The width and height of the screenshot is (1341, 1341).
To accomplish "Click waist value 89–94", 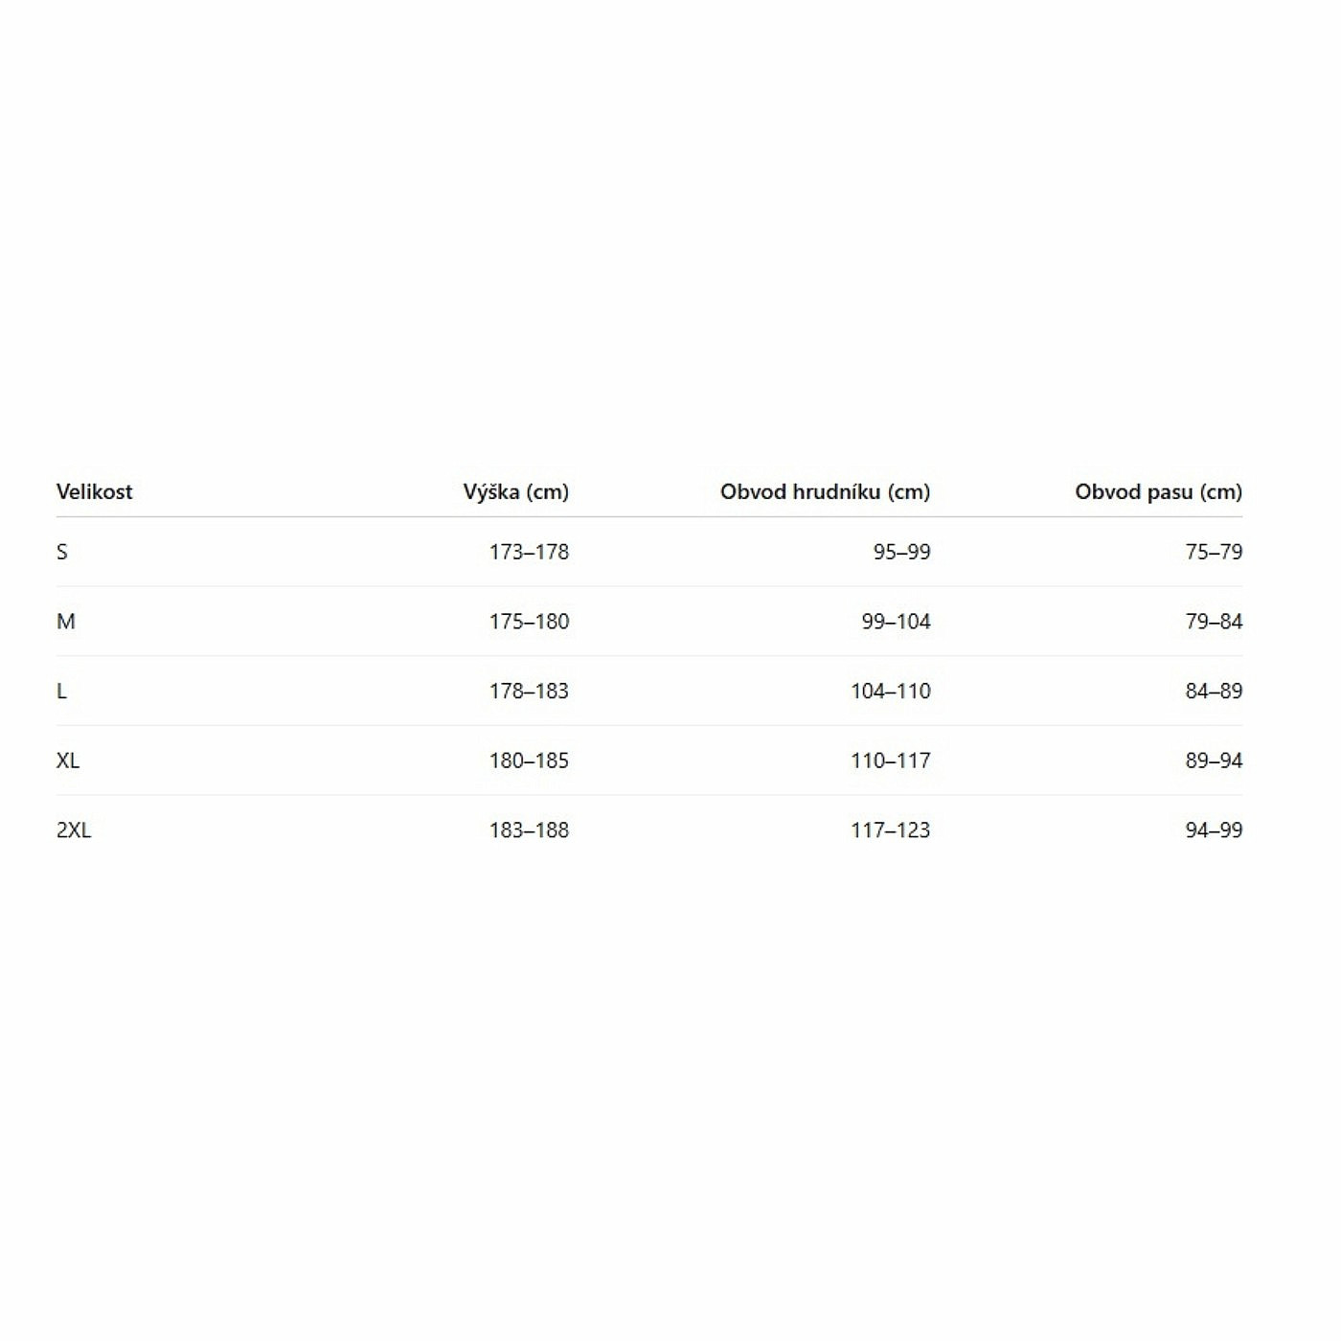I will pyautogui.click(x=1214, y=761).
